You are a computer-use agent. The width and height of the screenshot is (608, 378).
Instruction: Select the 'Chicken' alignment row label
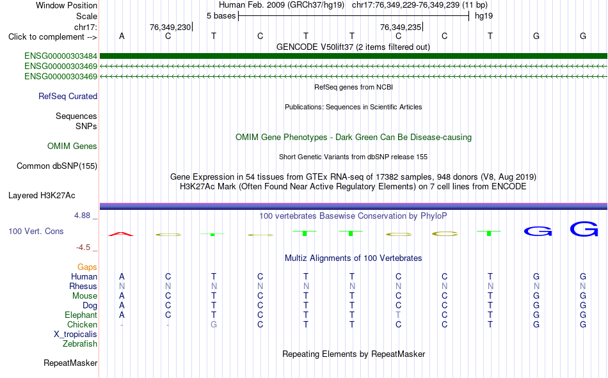point(82,324)
